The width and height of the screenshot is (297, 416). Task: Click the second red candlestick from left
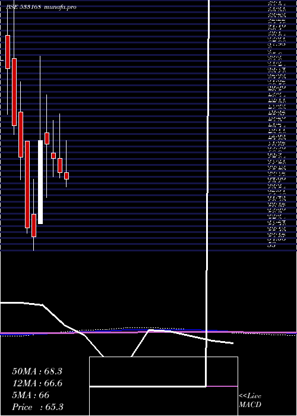[x=14, y=92]
